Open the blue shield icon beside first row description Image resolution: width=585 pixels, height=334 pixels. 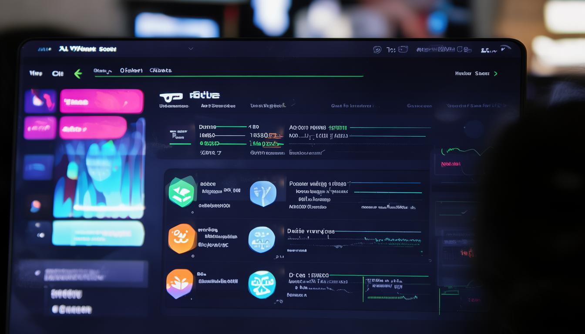[262, 193]
